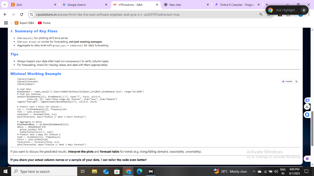Close the Online R Compiler tab
The width and height of the screenshot is (314, 176).
(258, 5)
